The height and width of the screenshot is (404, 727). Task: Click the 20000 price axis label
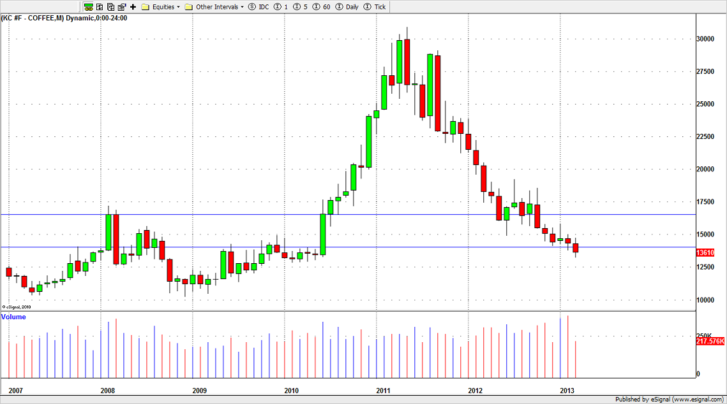705,170
